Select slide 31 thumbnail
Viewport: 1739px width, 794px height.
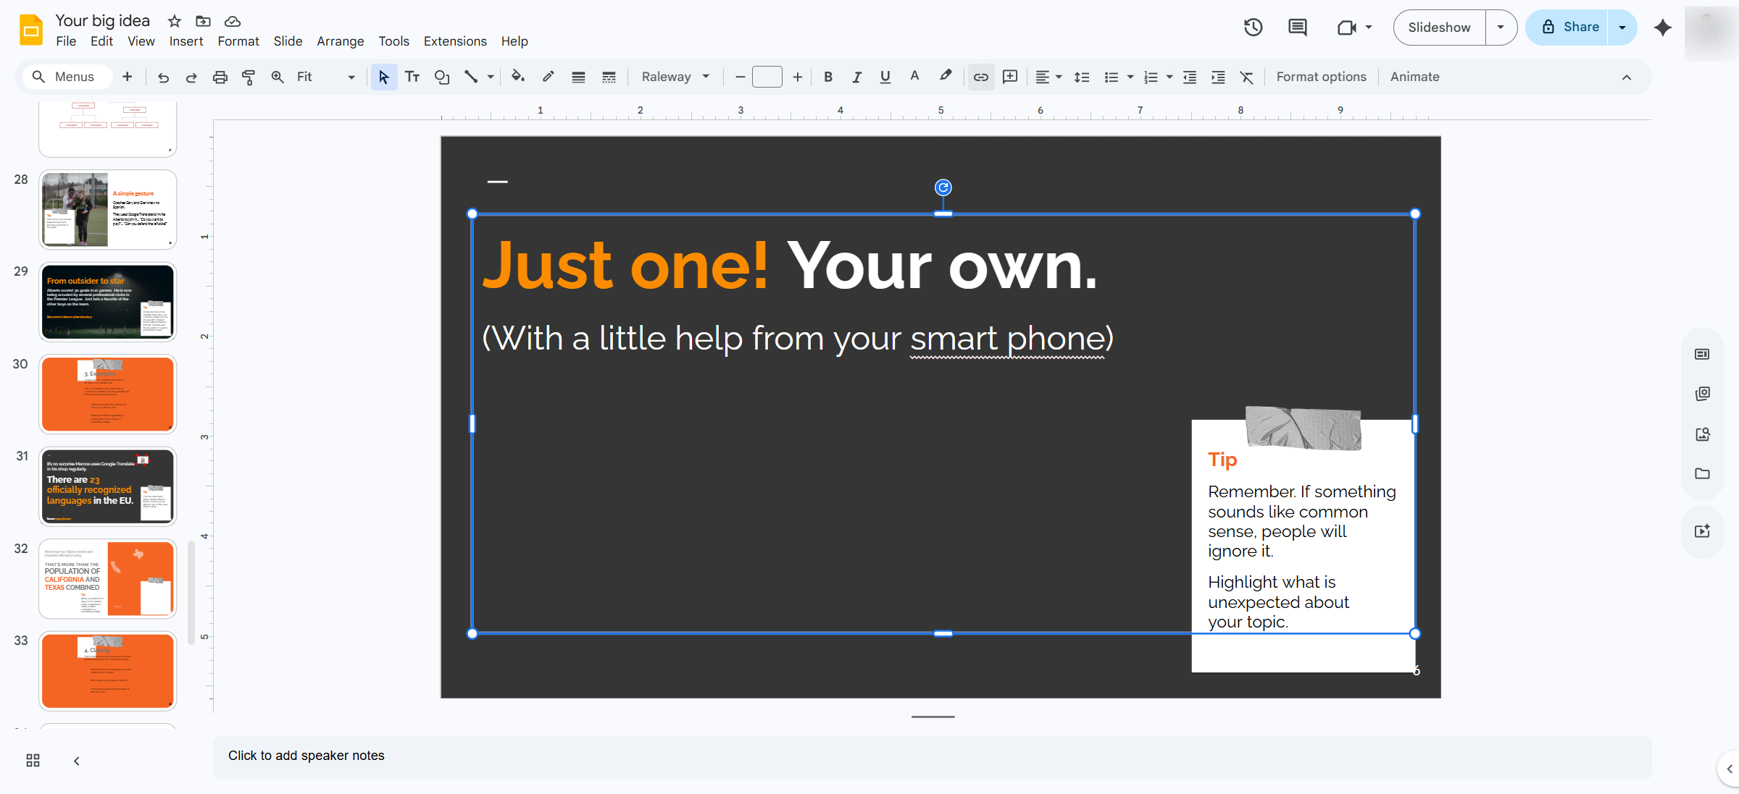[107, 486]
